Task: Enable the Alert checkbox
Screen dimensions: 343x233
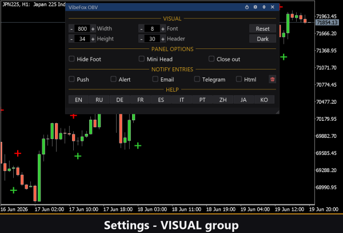Action: [113, 79]
